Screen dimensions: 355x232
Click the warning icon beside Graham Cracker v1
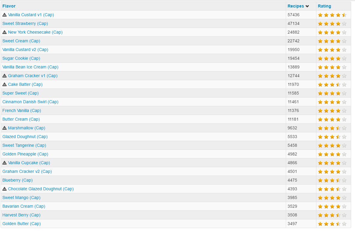[4, 76]
